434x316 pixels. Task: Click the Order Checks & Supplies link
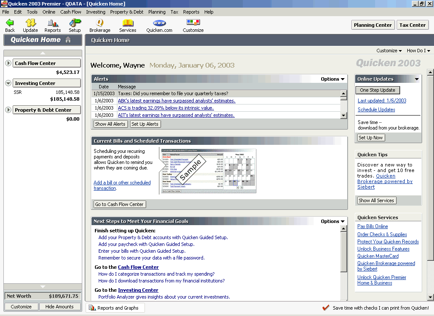tap(382, 234)
